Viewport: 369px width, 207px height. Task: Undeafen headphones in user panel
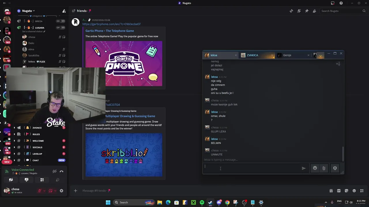pos(50,191)
